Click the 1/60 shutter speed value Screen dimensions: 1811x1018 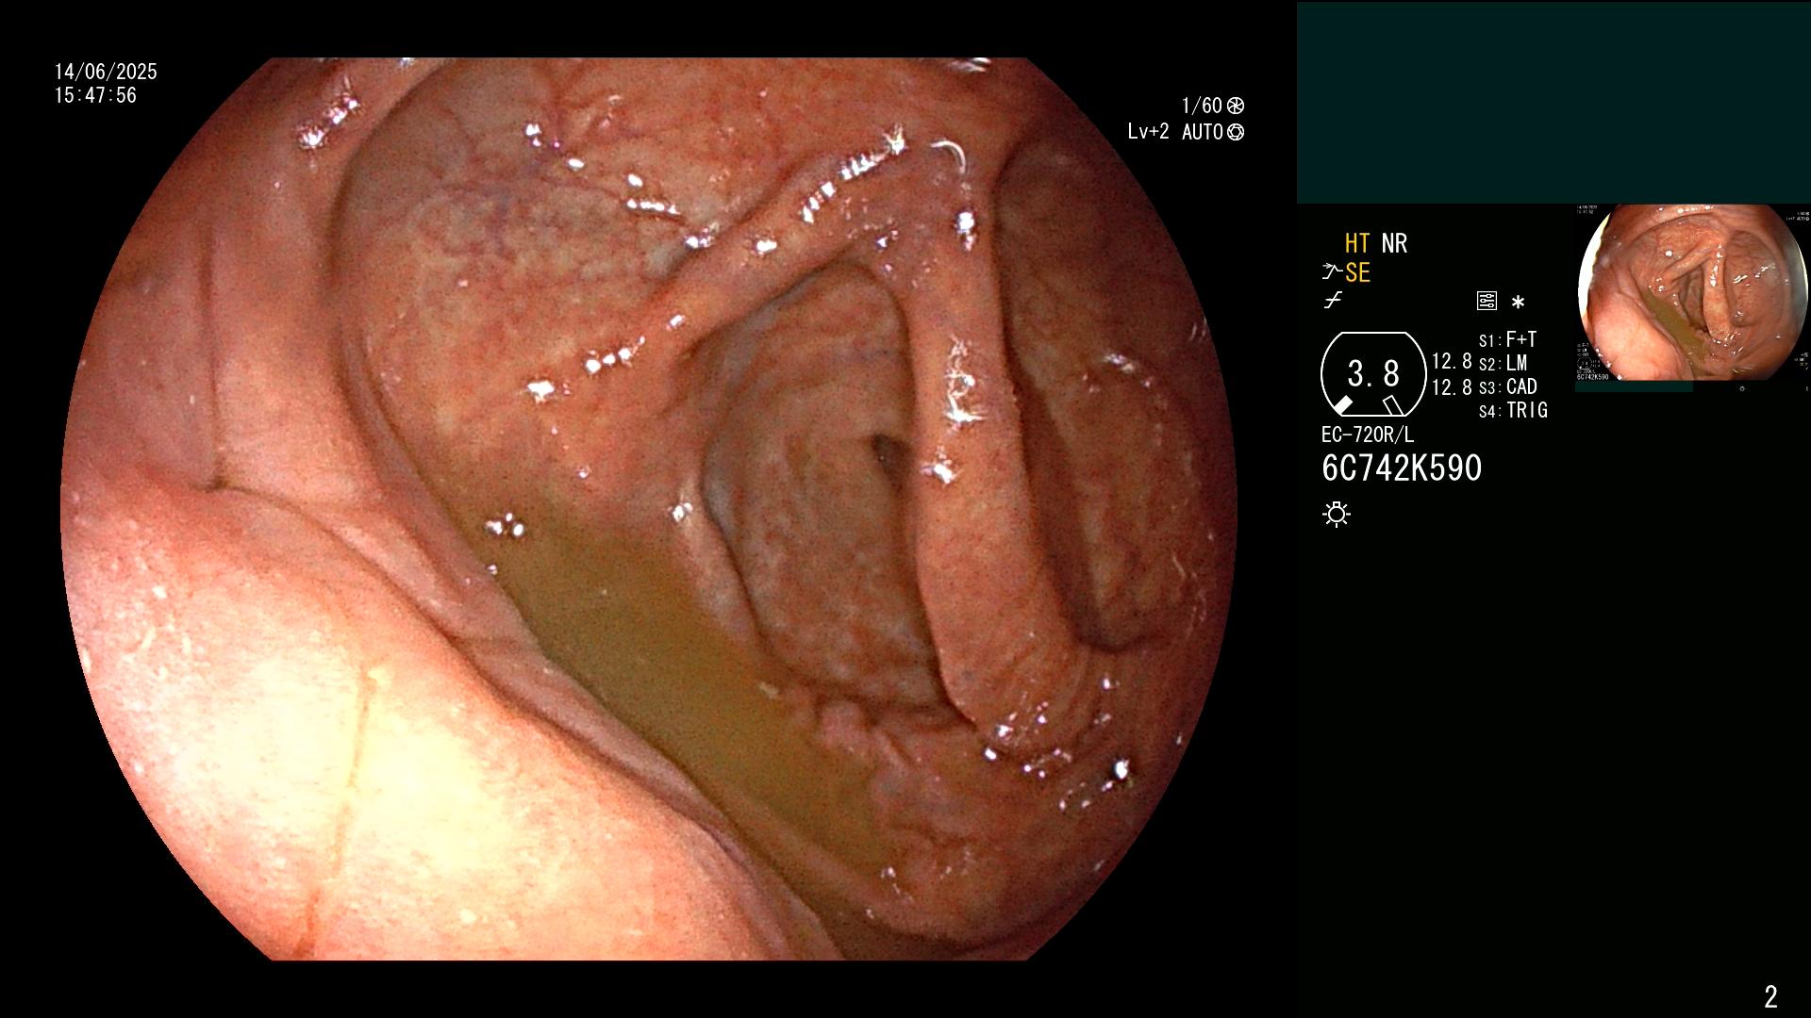(1202, 106)
